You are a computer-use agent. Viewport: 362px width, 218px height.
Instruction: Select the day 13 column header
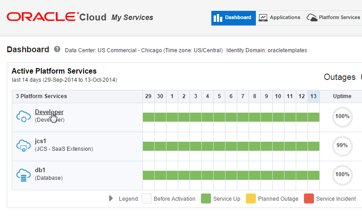click(313, 96)
